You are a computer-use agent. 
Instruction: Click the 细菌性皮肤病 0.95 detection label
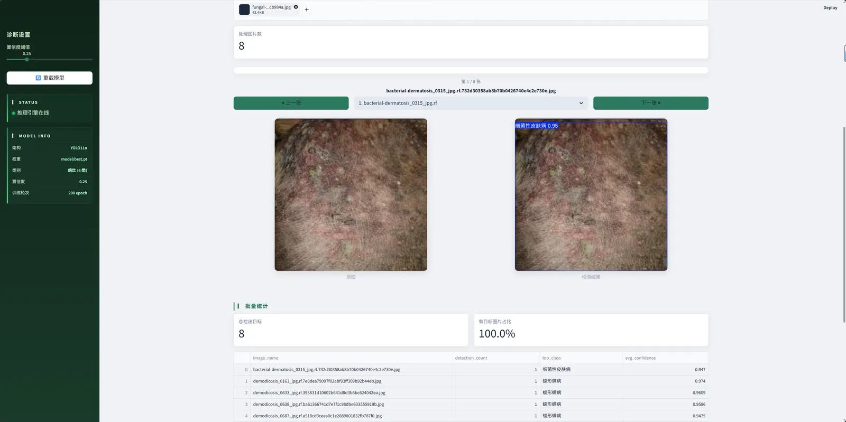pyautogui.click(x=537, y=126)
